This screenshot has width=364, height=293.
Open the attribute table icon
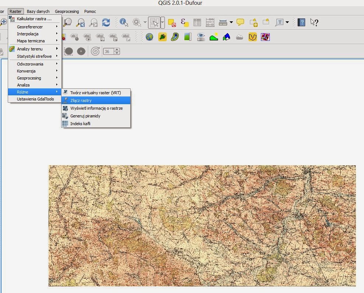197,22
